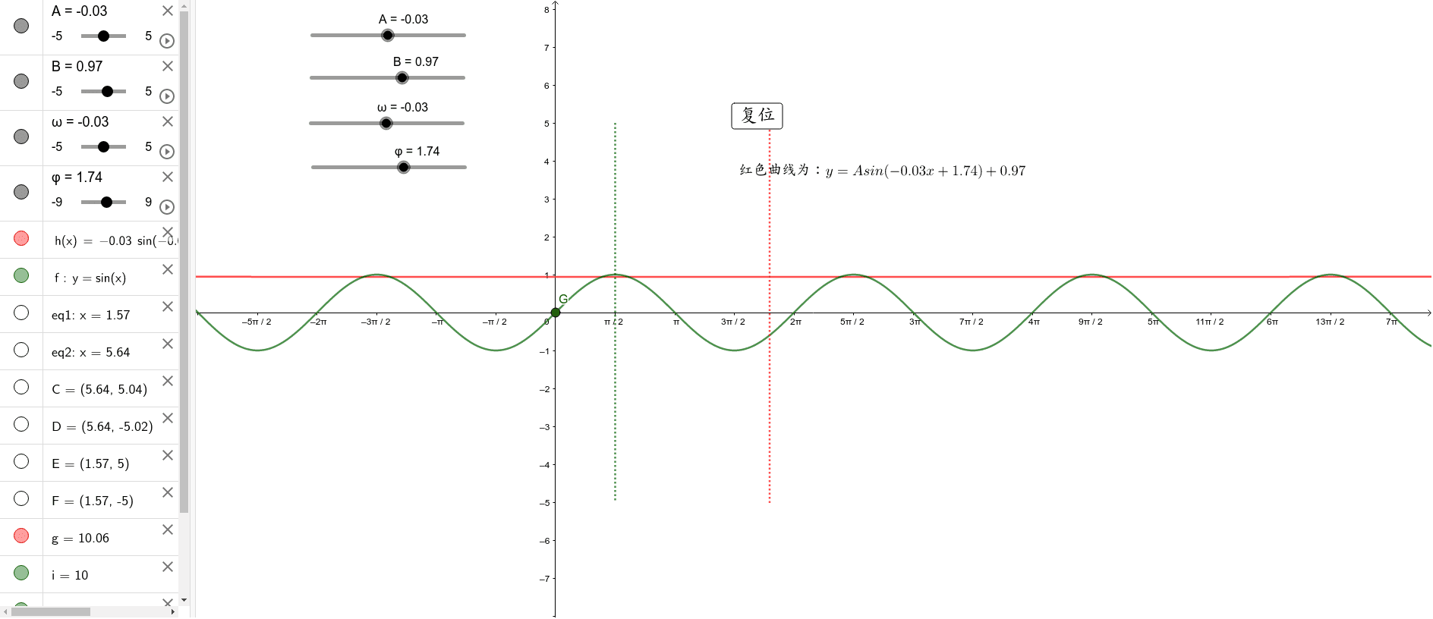Viewport: 1433px width, 619px height.
Task: Click algebra panel vertical scrollbar thumb
Action: coord(184,262)
